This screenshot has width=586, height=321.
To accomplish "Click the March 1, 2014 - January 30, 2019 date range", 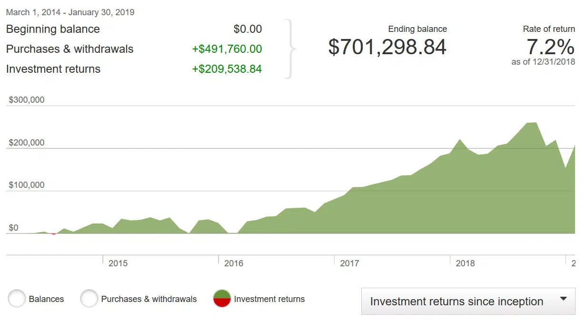I will [x=70, y=12].
